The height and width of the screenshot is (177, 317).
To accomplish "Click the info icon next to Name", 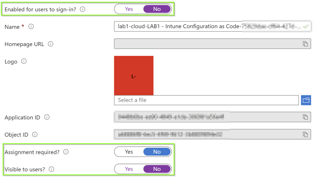I will click(x=31, y=27).
